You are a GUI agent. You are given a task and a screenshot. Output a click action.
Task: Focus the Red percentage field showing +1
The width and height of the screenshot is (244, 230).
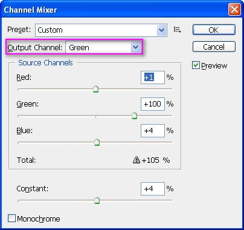point(153,77)
